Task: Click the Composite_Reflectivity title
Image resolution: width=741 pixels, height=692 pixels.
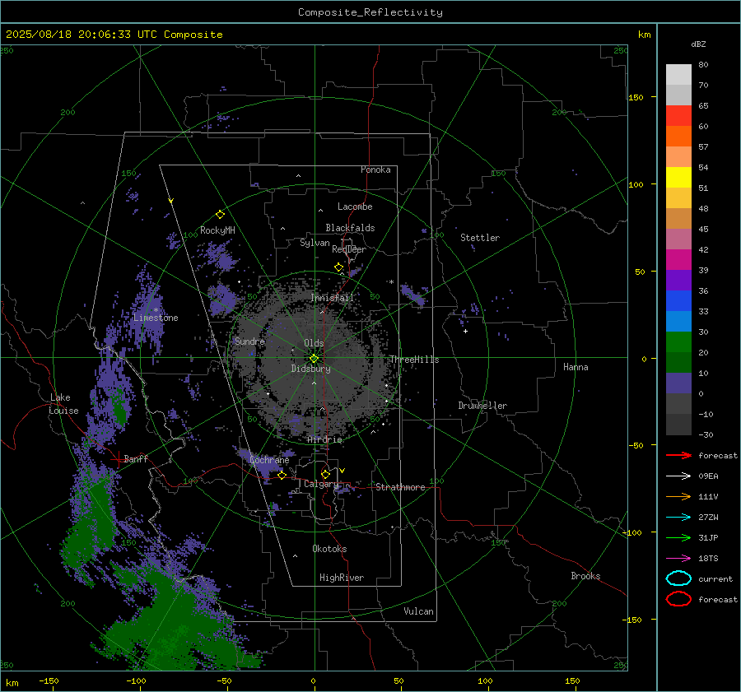Action: (370, 12)
